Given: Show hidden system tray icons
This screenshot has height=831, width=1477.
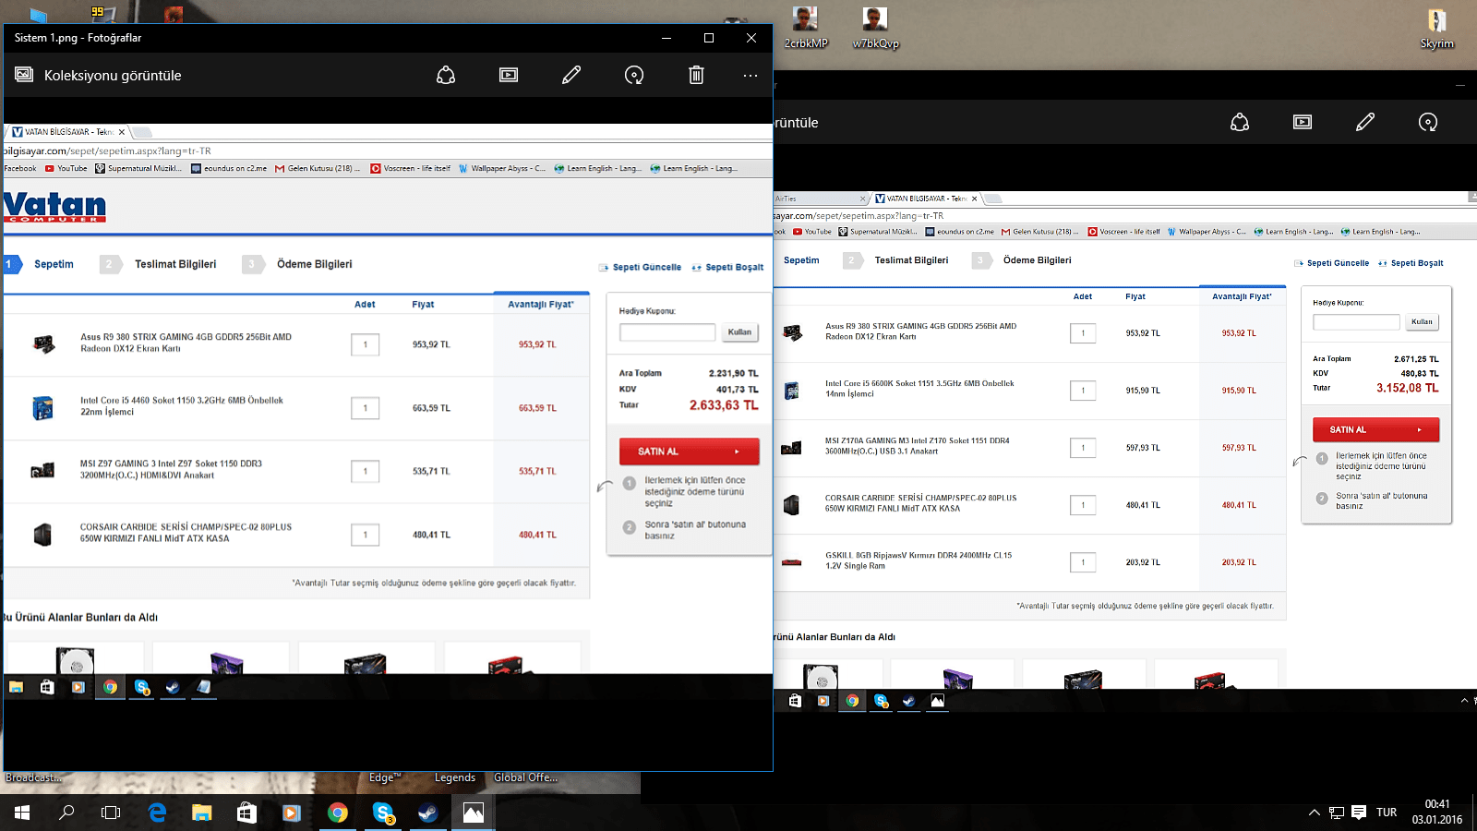Looking at the screenshot, I should click(x=1314, y=813).
